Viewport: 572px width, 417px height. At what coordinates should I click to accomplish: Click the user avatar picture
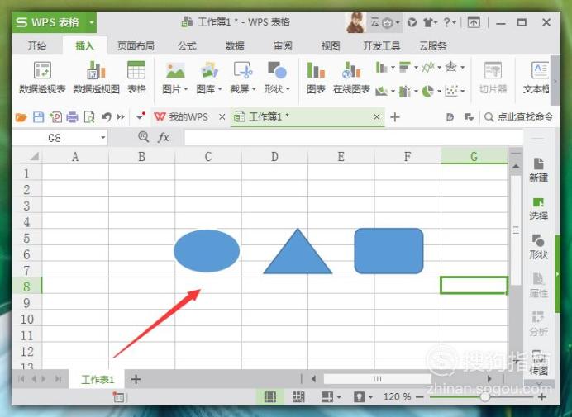[355, 22]
